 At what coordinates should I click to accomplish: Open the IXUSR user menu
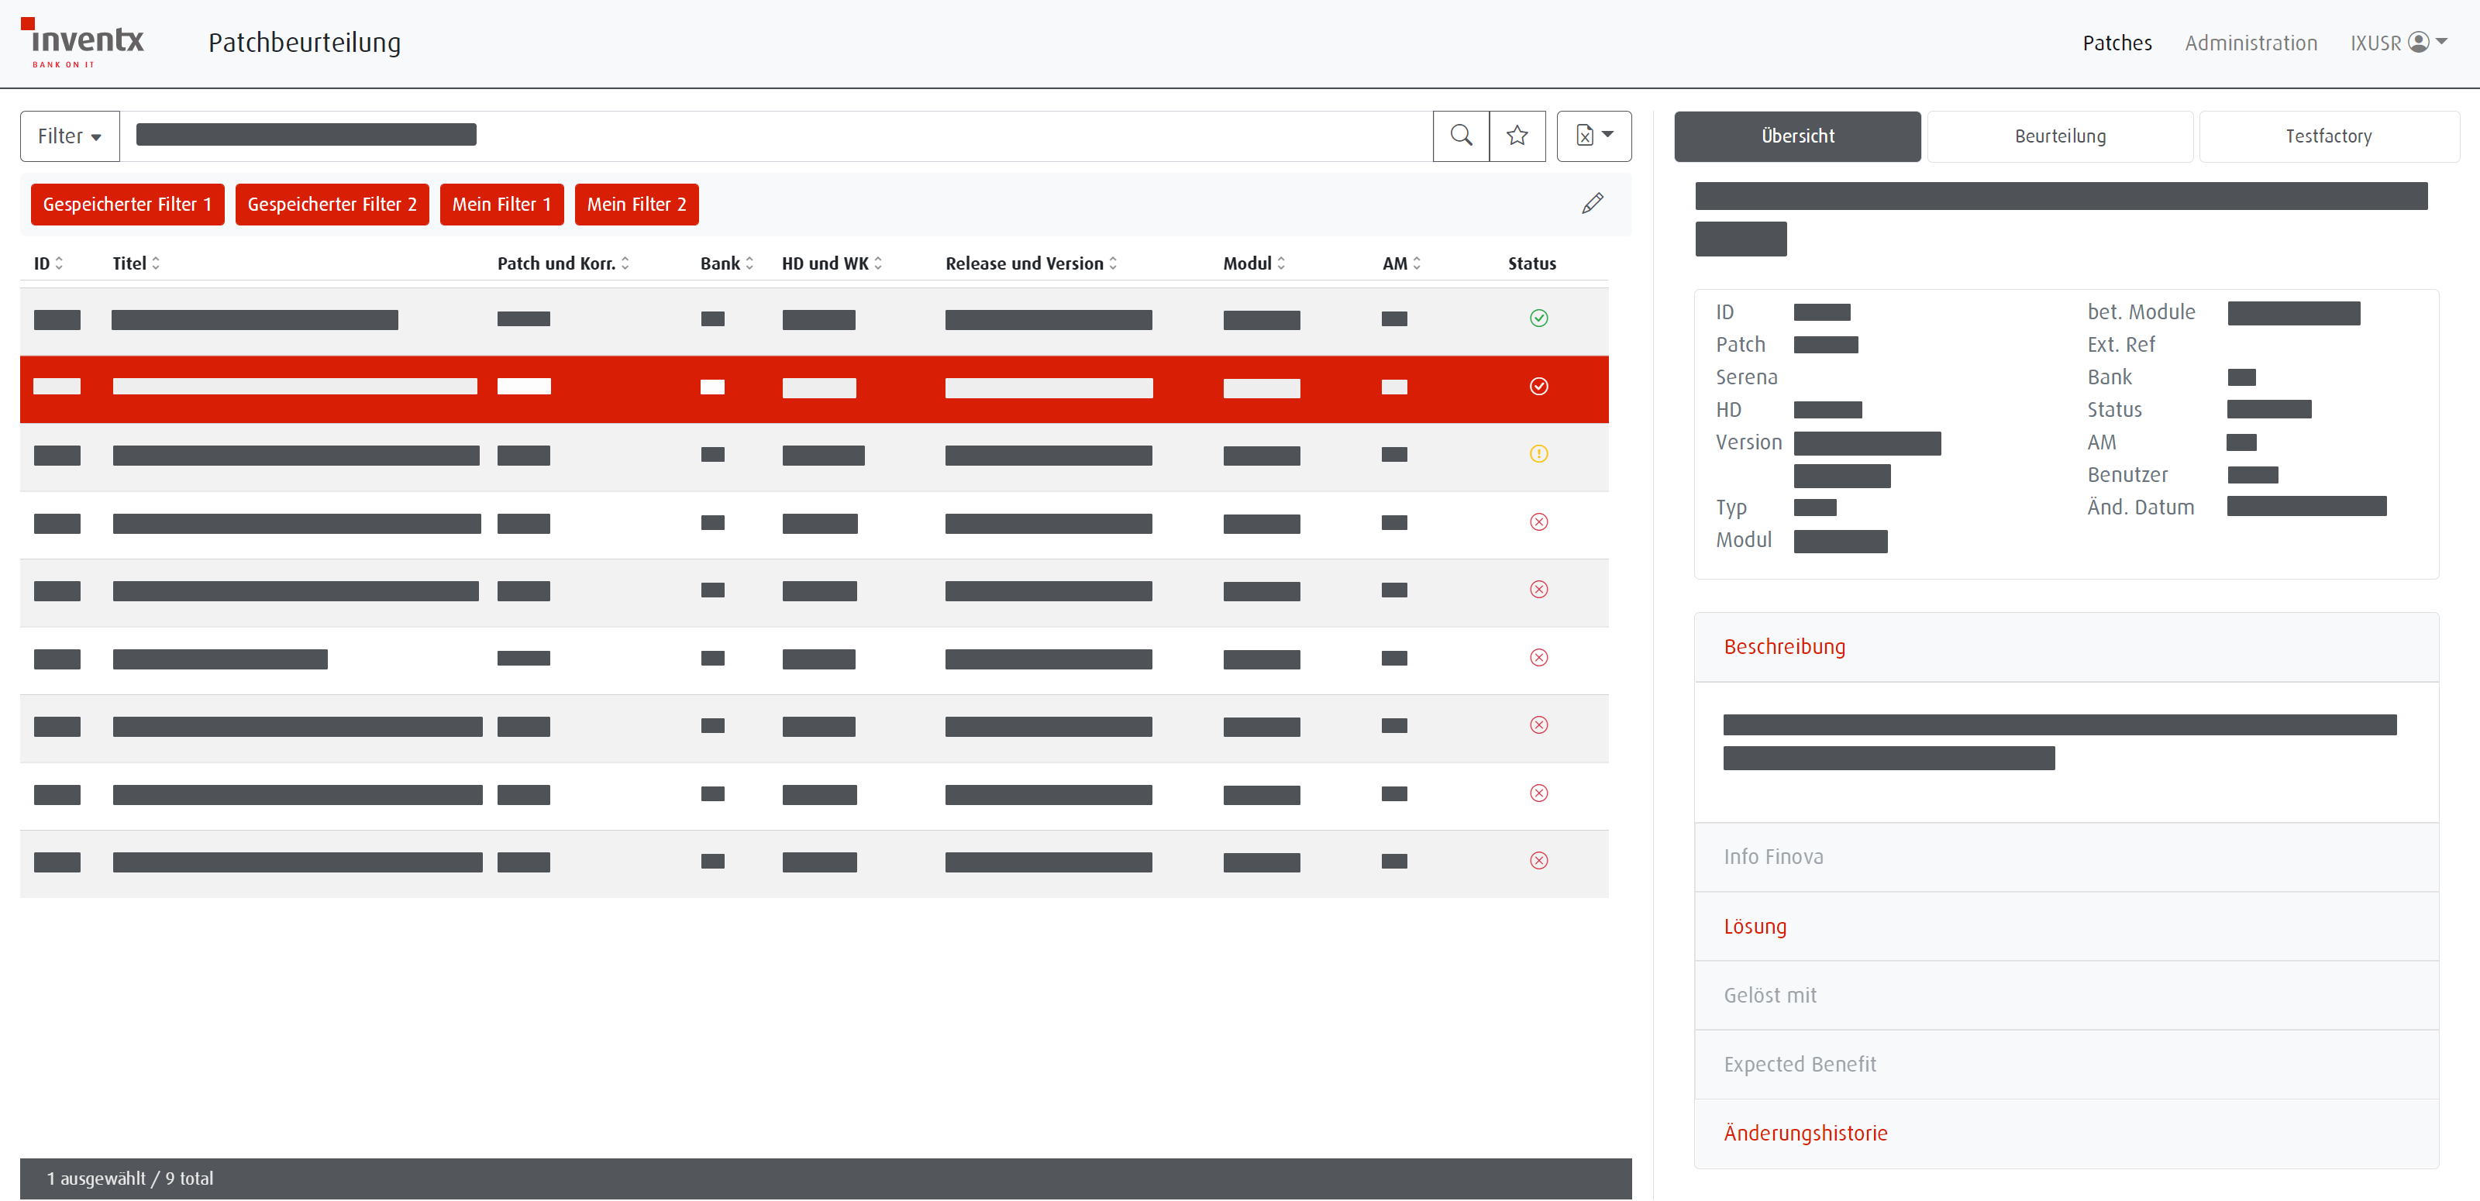click(x=2397, y=43)
